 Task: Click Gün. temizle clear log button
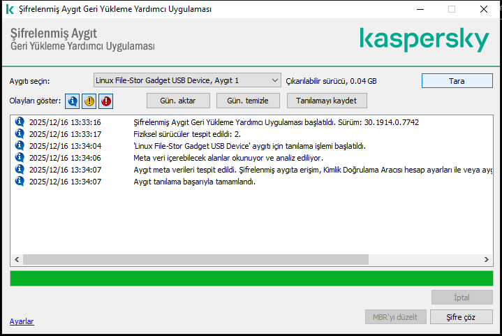coord(248,101)
